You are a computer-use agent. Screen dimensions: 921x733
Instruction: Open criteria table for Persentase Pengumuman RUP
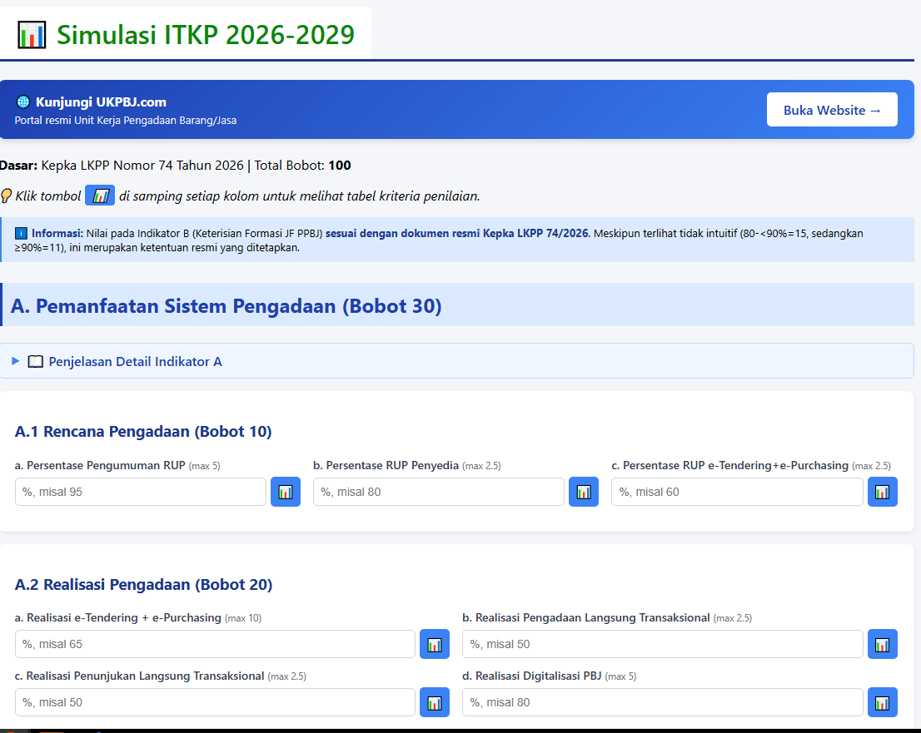coord(286,492)
